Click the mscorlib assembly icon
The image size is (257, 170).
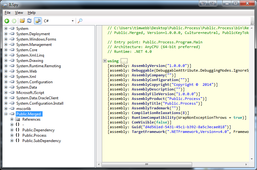click(12, 109)
